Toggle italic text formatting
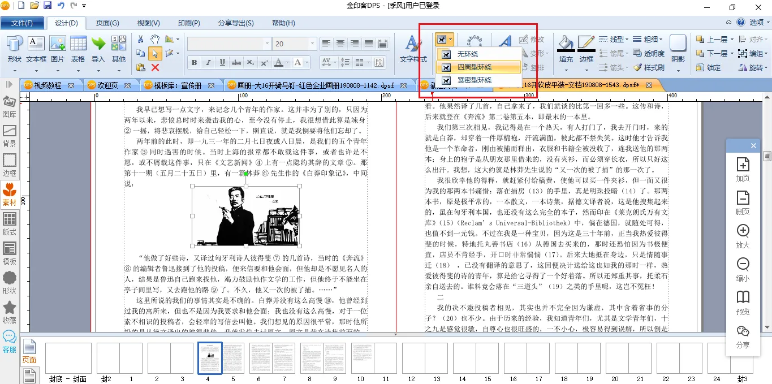772x384 pixels. coord(208,62)
